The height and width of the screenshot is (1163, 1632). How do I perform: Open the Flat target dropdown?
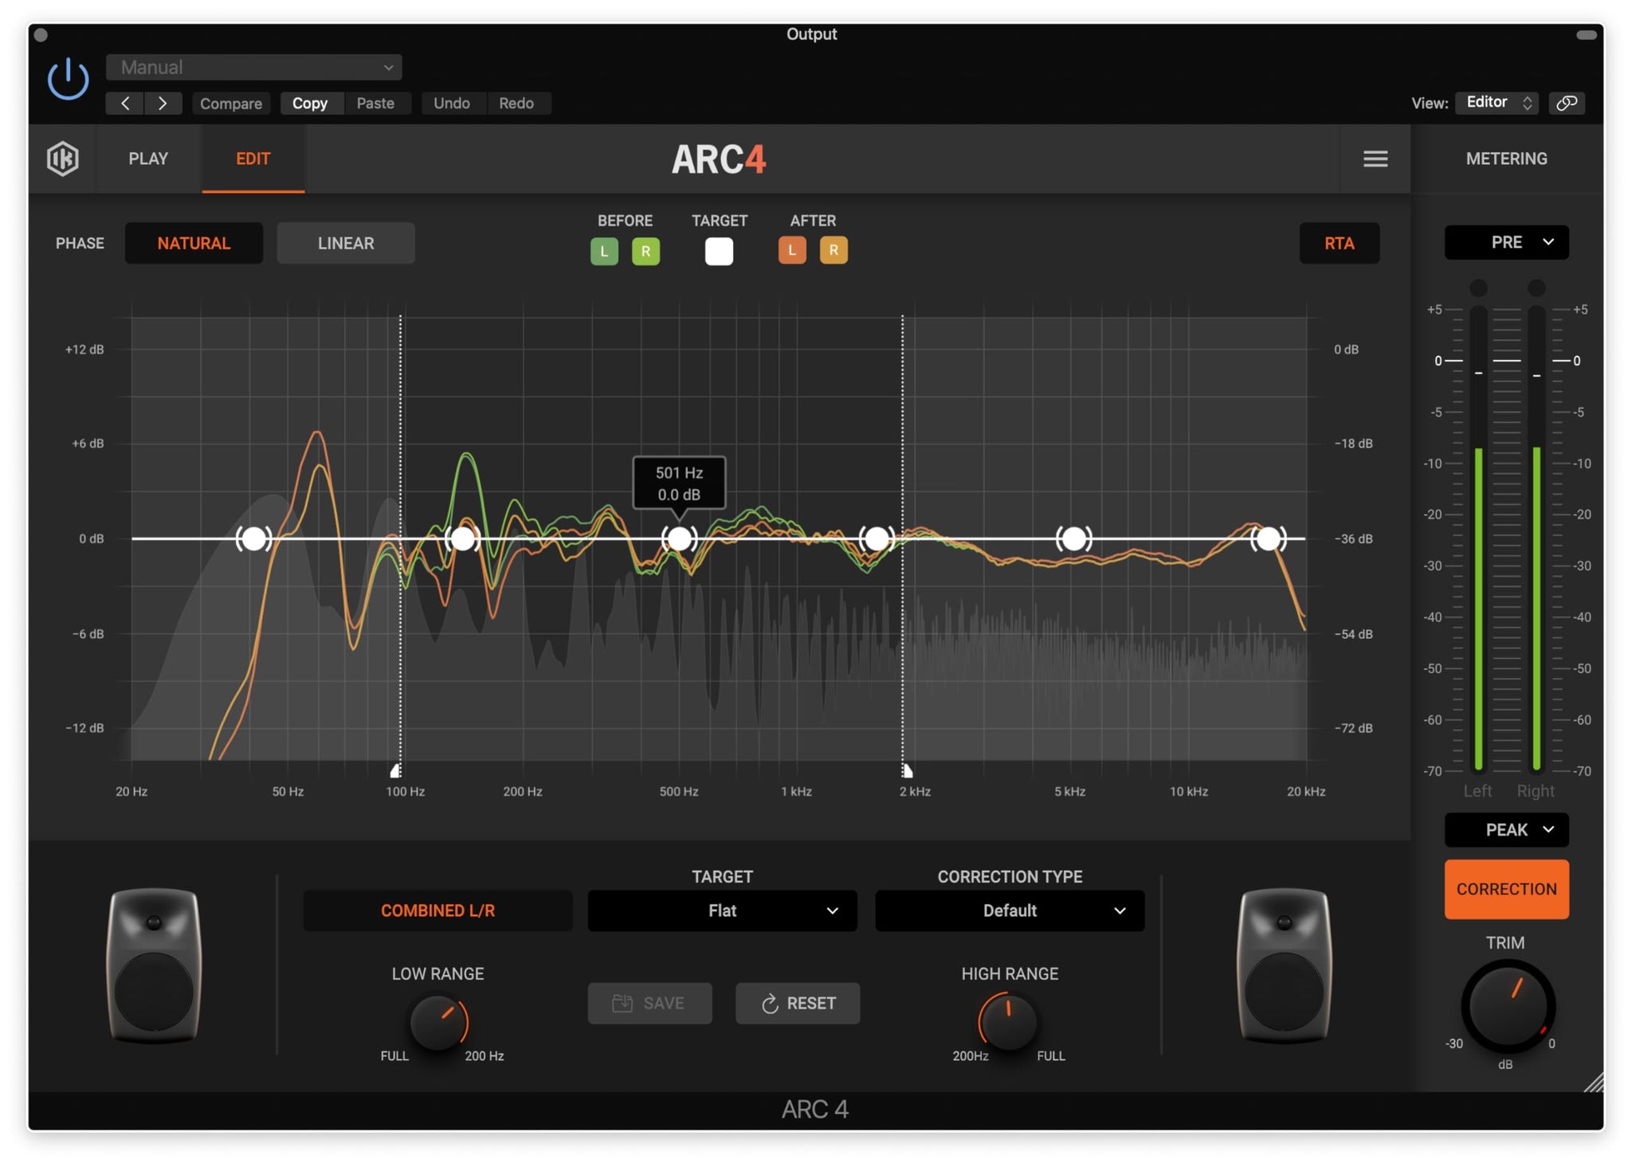pyautogui.click(x=722, y=910)
